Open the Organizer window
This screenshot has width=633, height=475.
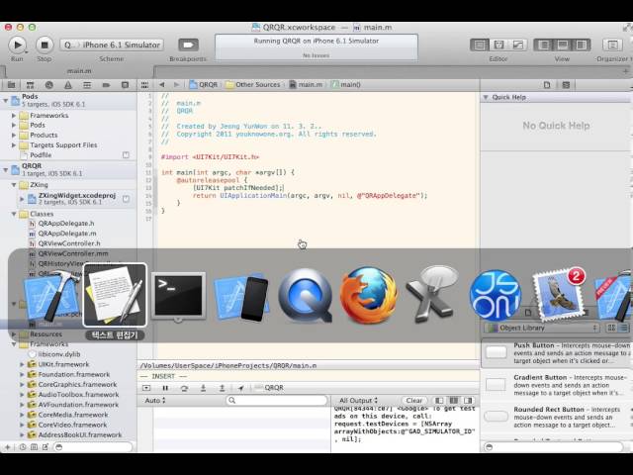coord(612,45)
